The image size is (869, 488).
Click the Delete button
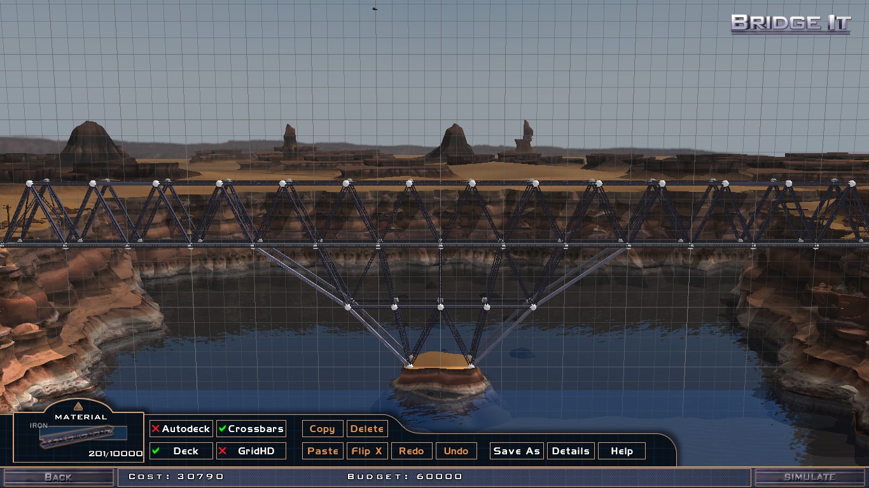point(367,429)
